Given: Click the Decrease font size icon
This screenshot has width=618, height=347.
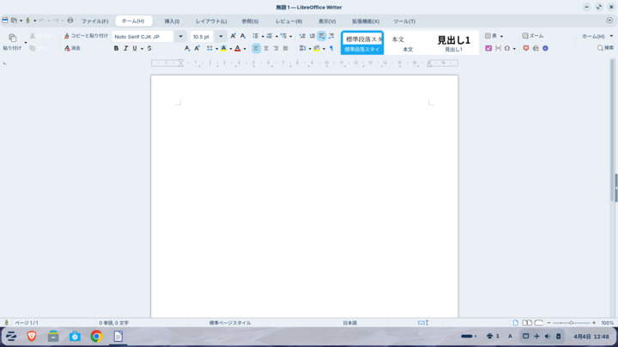Looking at the screenshot, I should pos(243,36).
